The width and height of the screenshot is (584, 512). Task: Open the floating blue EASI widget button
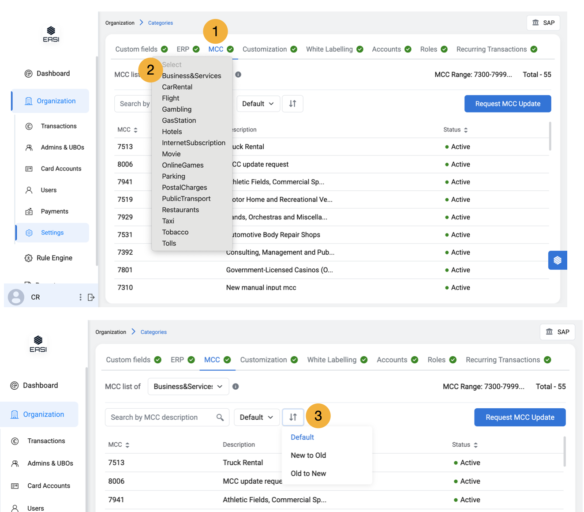[x=557, y=260]
